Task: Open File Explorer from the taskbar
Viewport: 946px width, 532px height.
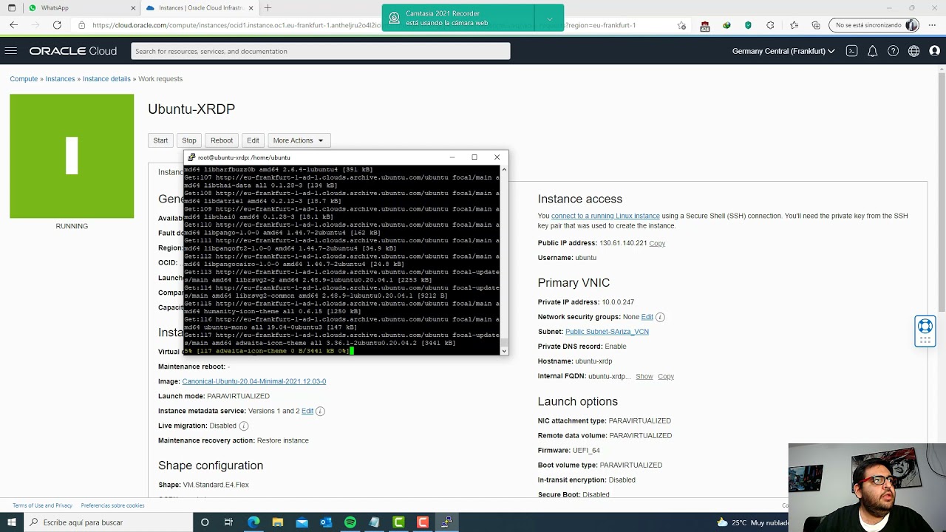Action: (277, 522)
